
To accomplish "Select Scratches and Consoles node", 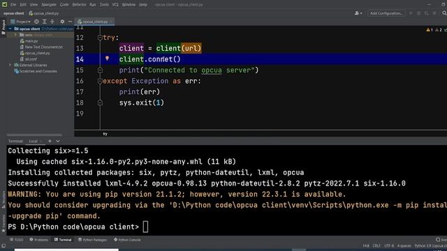I will click(36, 71).
